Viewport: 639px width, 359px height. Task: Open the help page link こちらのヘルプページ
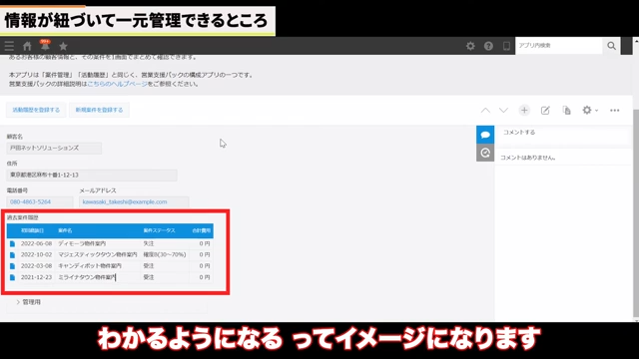pyautogui.click(x=118, y=84)
